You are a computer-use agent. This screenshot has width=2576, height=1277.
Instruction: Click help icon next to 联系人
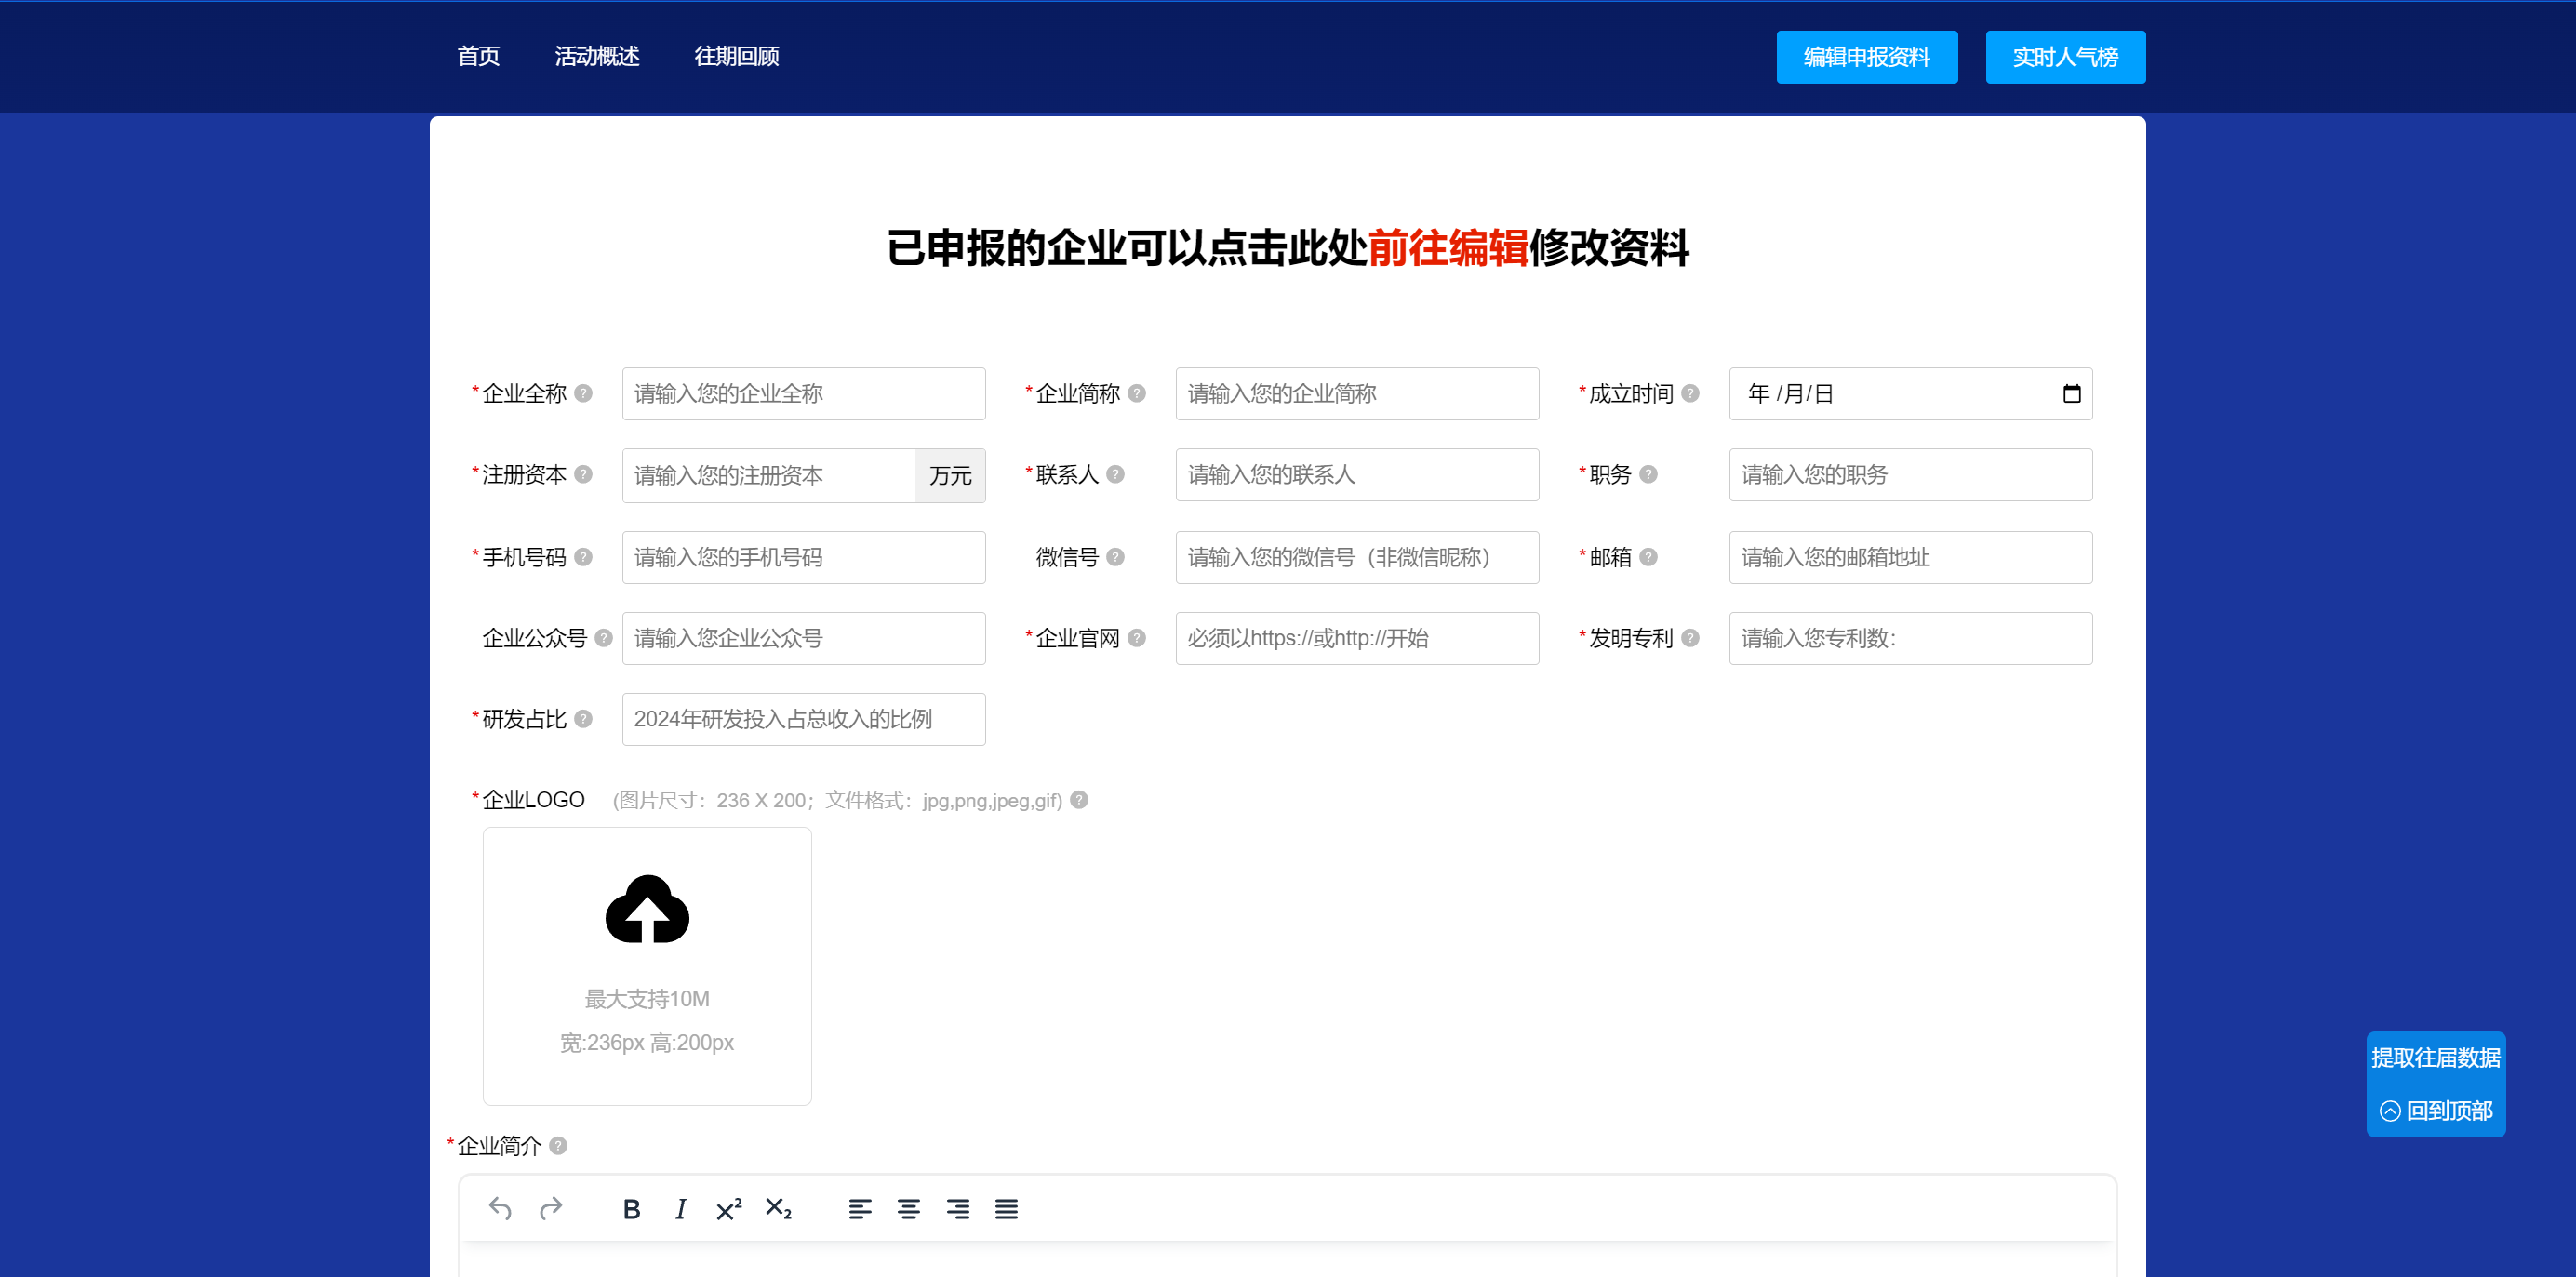pyautogui.click(x=1116, y=474)
